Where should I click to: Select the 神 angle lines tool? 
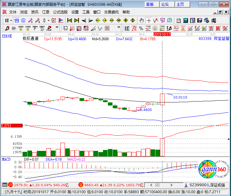coord(211,28)
